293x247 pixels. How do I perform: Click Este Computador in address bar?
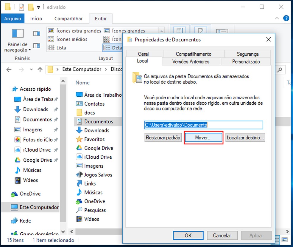82,69
